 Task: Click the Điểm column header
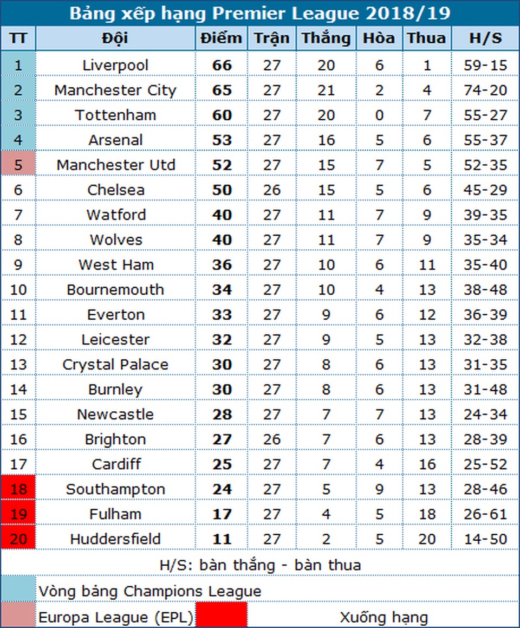221,38
